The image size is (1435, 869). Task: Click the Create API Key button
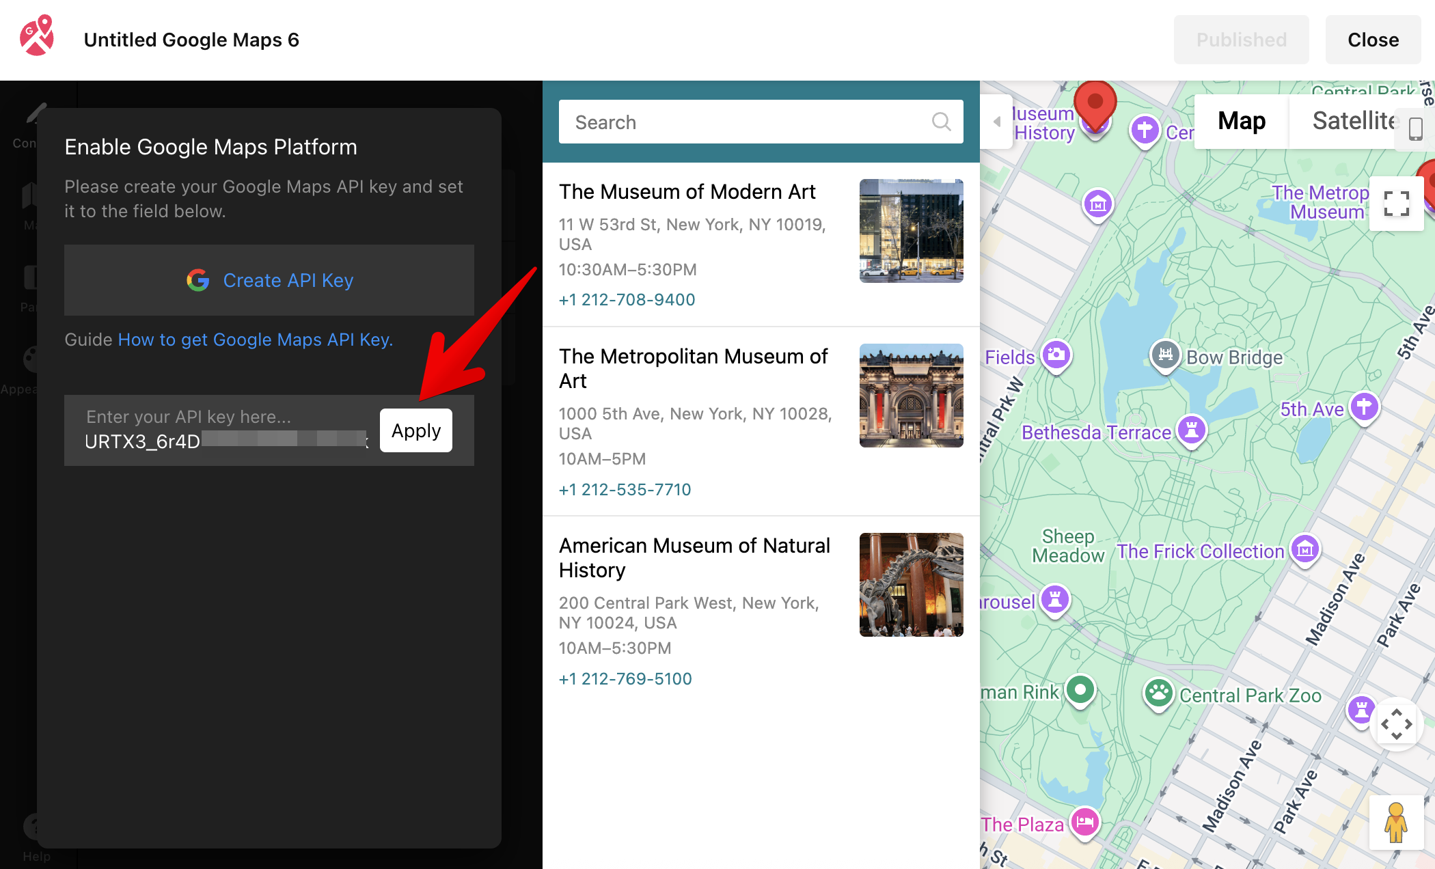269,280
